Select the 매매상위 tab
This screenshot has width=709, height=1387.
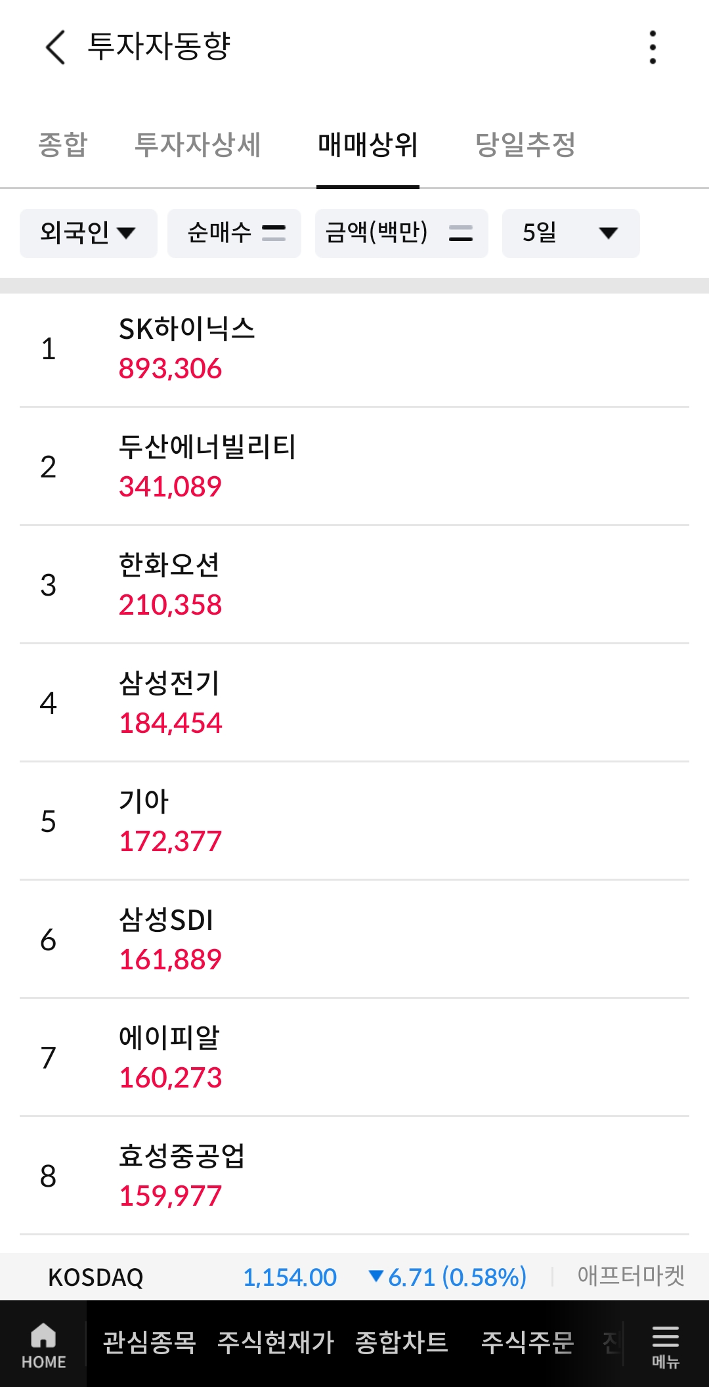coord(368,144)
